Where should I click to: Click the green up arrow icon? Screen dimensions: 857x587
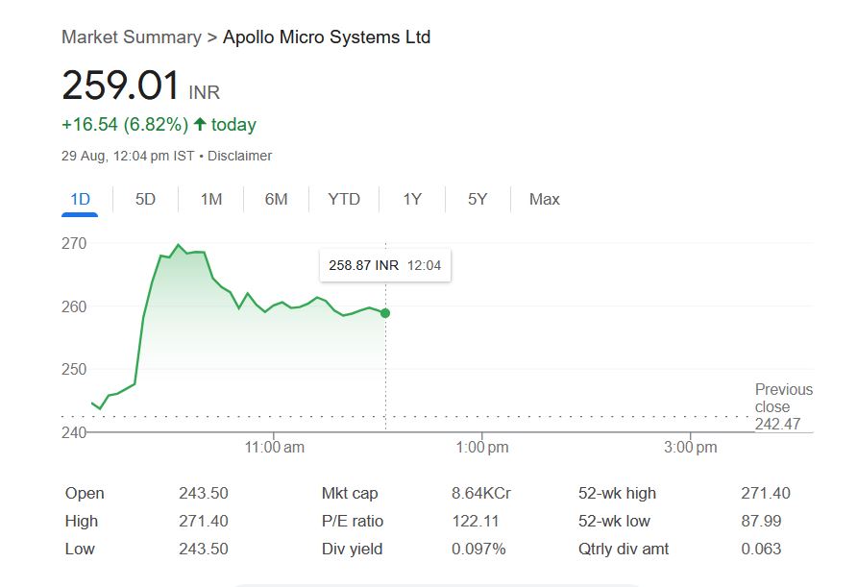(200, 125)
